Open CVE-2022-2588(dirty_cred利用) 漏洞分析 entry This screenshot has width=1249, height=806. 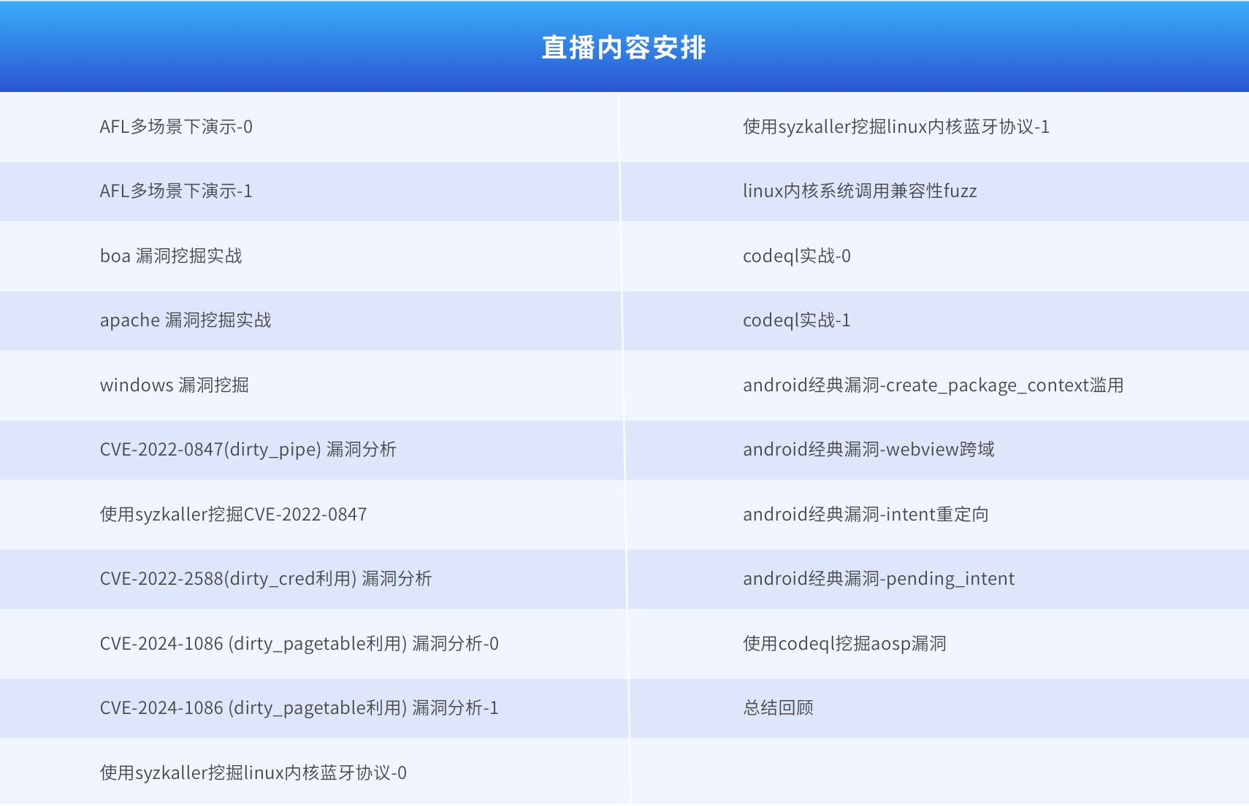[x=266, y=579]
